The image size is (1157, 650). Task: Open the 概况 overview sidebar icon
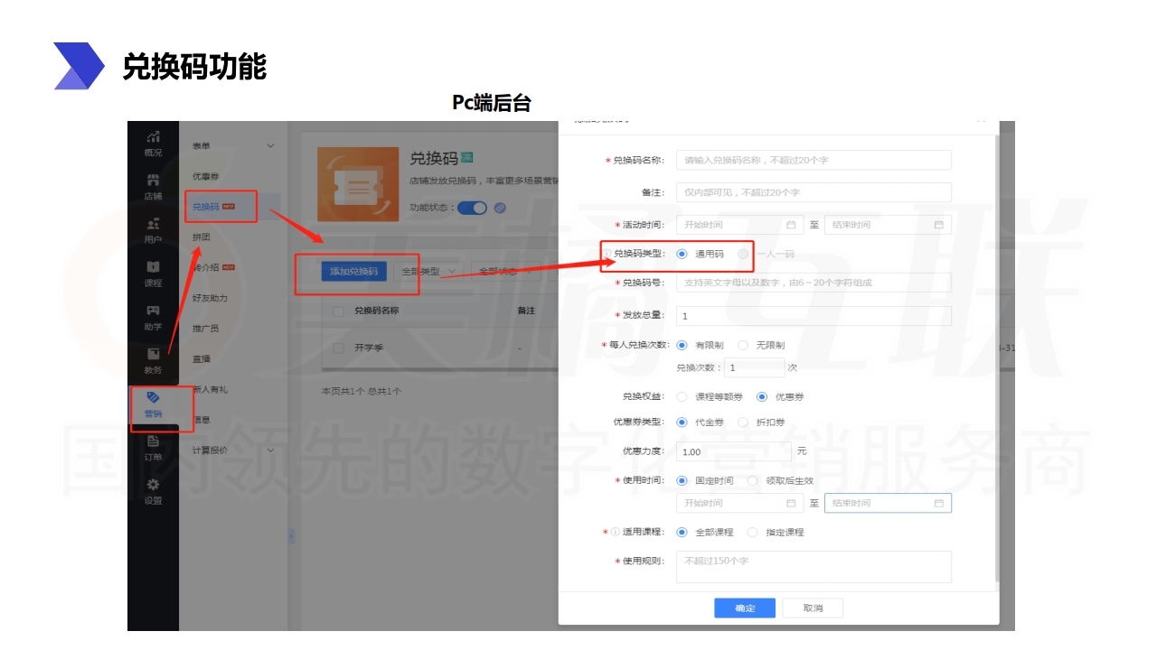coord(153,136)
